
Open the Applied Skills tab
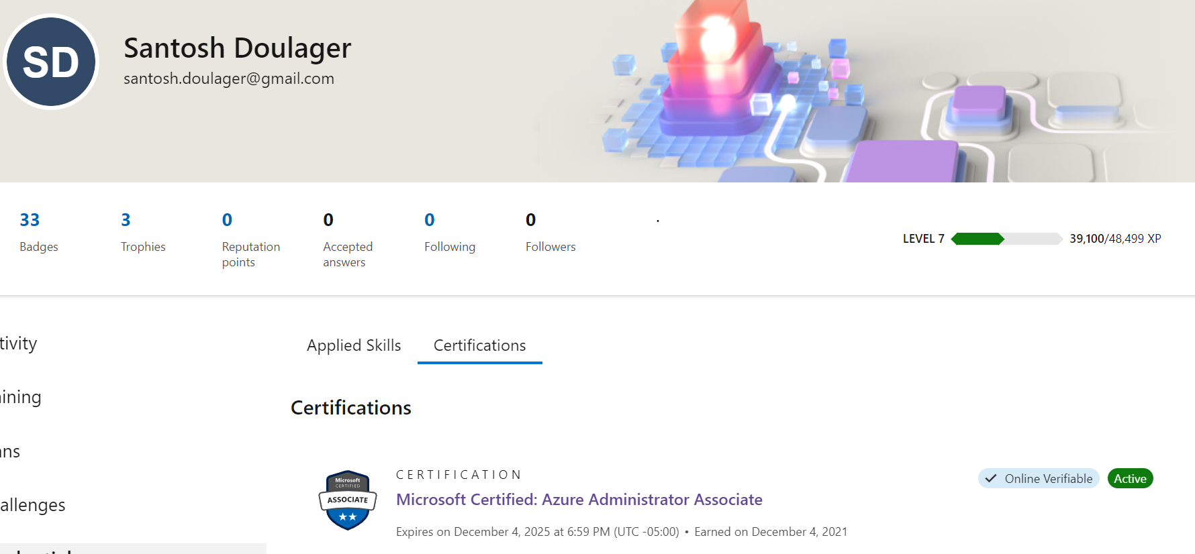(354, 345)
